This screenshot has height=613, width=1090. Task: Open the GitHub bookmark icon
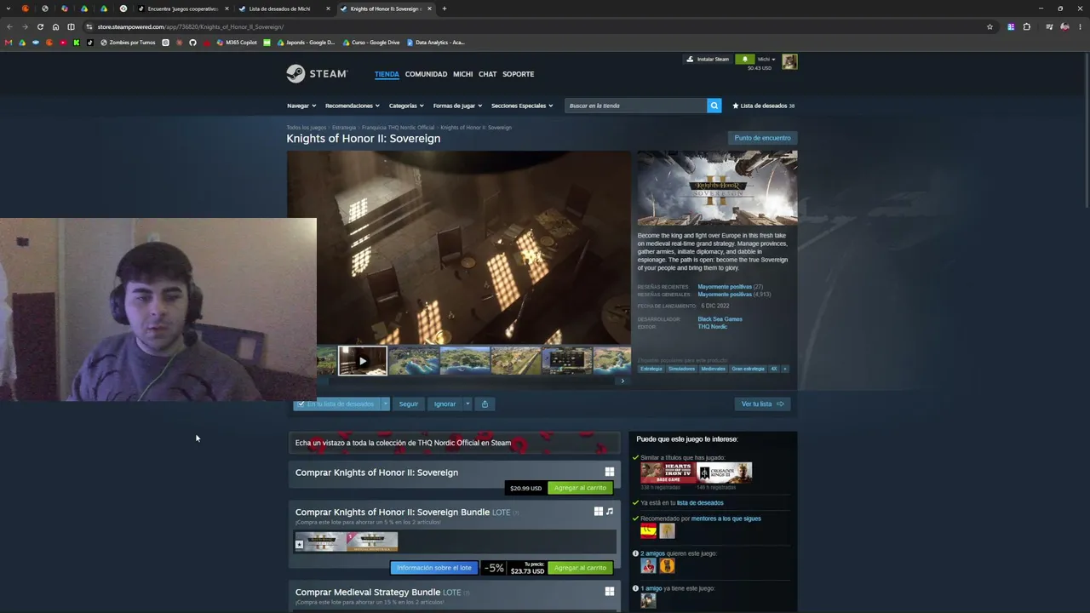(x=192, y=43)
